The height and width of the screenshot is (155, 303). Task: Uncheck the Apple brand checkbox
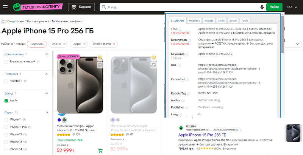click(6, 101)
